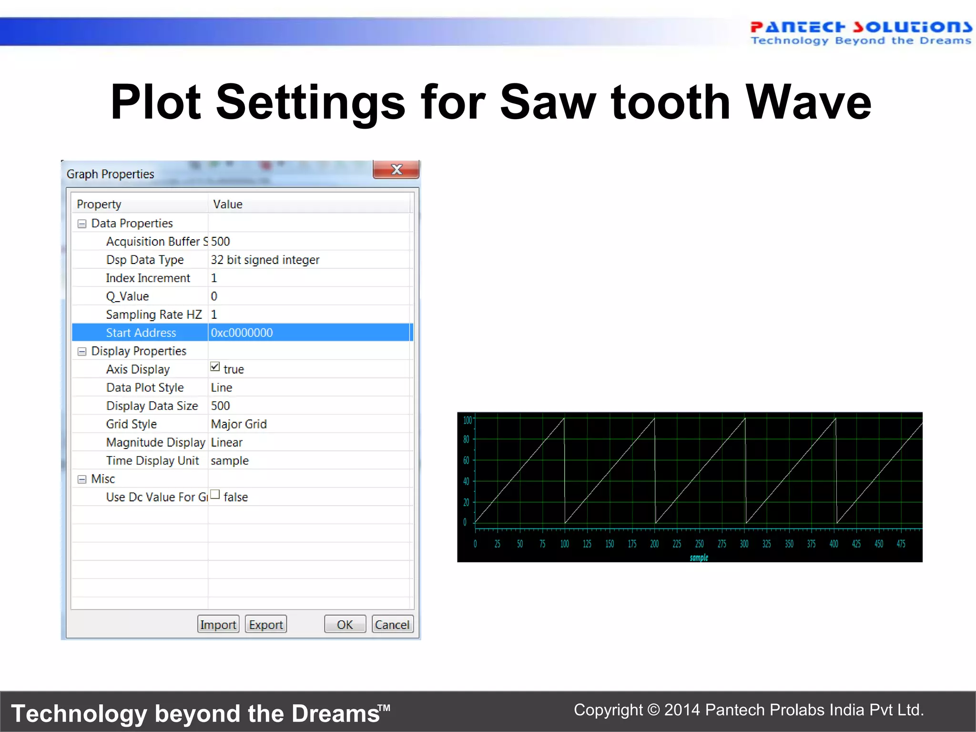This screenshot has width=976, height=732.
Task: Collapse the Data Properties group
Action: [82, 224]
